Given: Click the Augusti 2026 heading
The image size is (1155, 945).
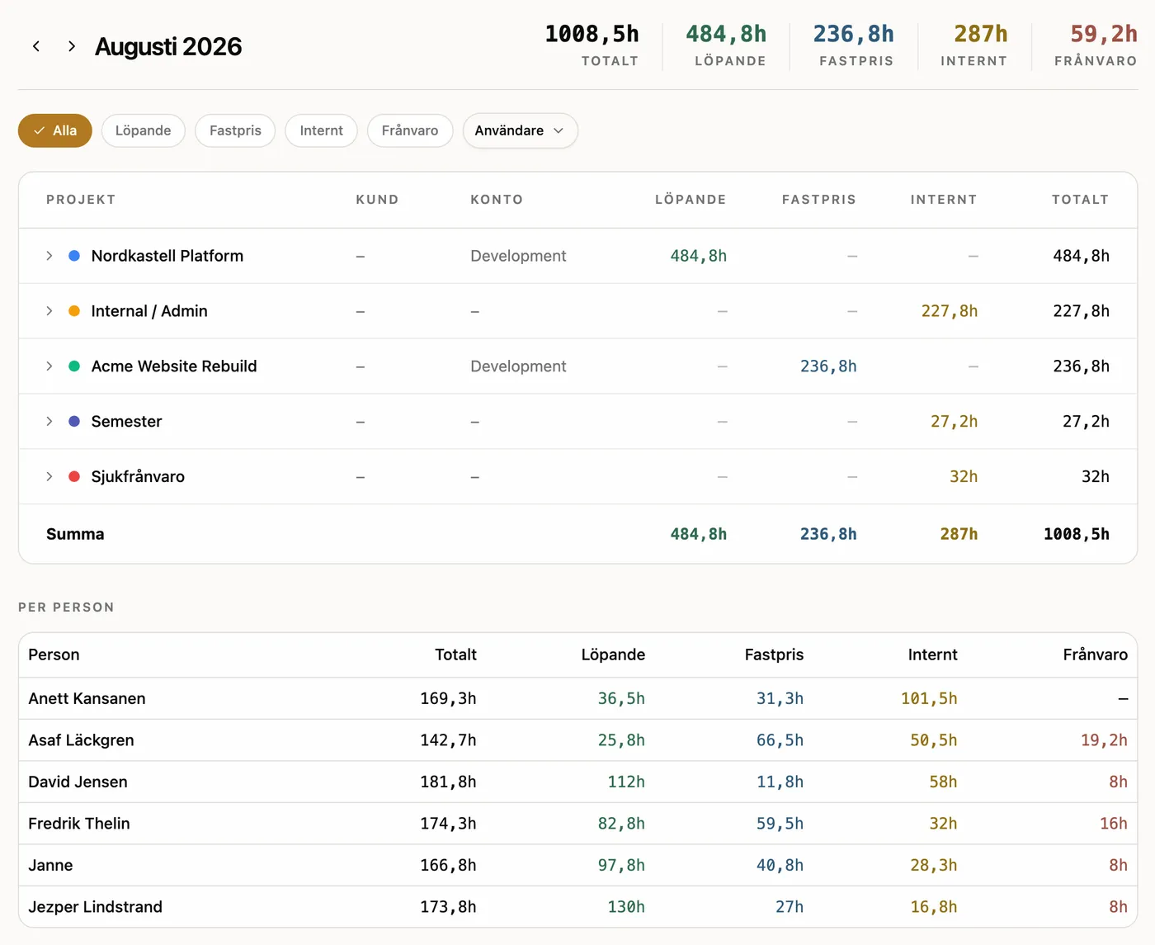Looking at the screenshot, I should [168, 46].
